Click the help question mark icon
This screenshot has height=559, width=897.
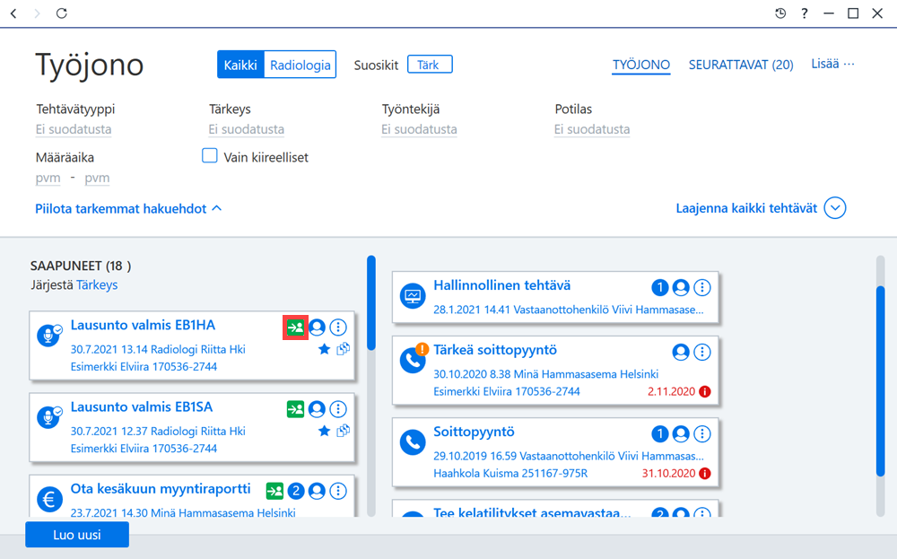coord(805,13)
